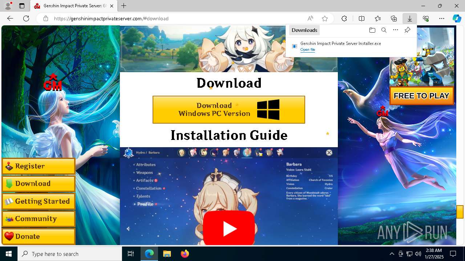Open Task View on taskbar
This screenshot has height=261, width=465.
[x=131, y=254]
